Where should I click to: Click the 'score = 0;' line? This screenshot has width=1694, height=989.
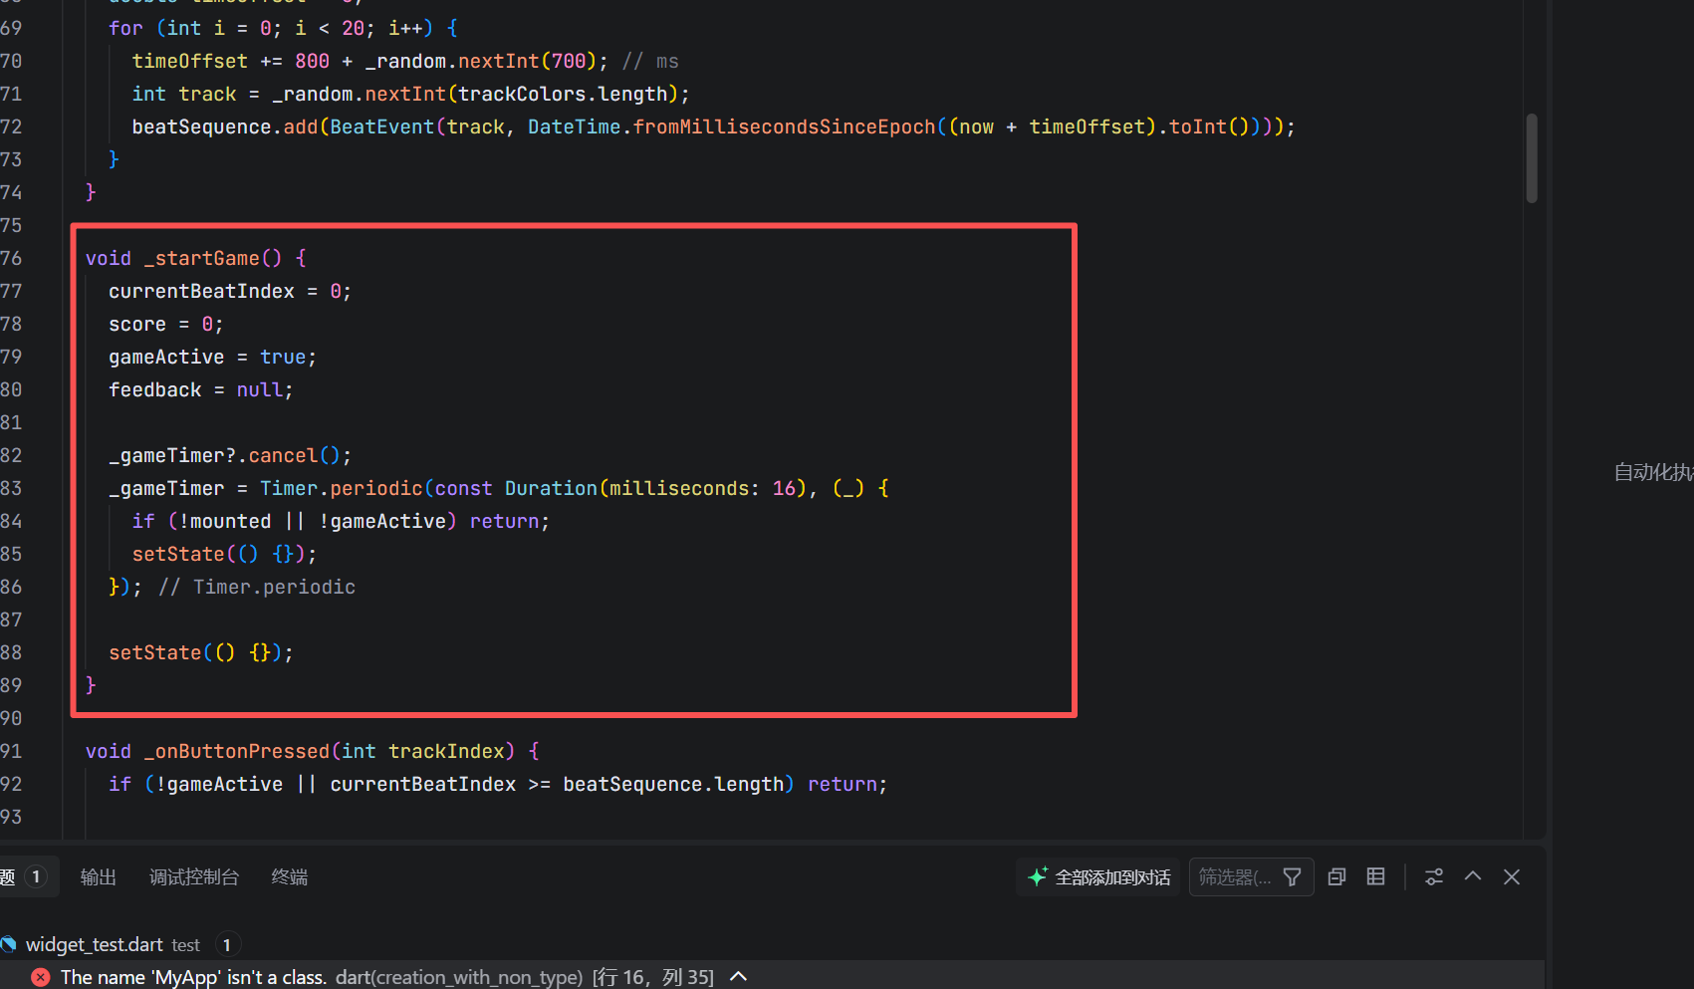coord(166,324)
